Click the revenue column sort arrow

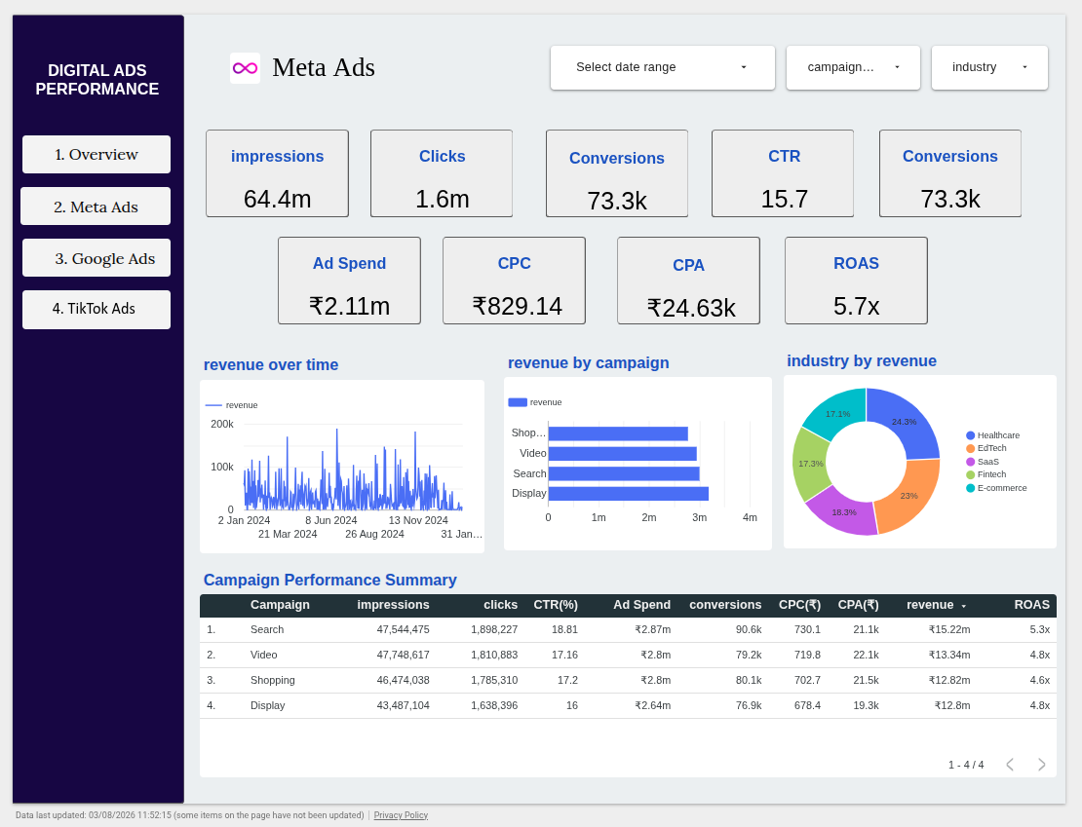click(x=963, y=606)
